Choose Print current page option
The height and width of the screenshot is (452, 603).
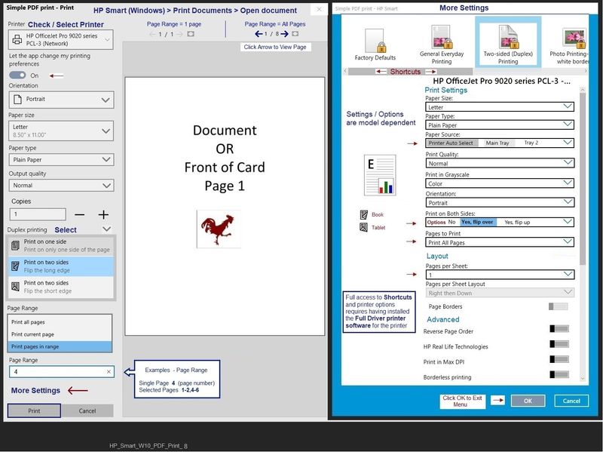(60, 334)
